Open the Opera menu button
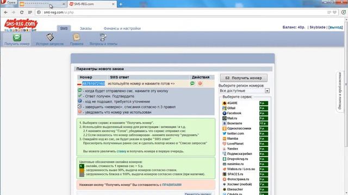This screenshot has height=195, width=348. pyautogui.click(x=9, y=2)
